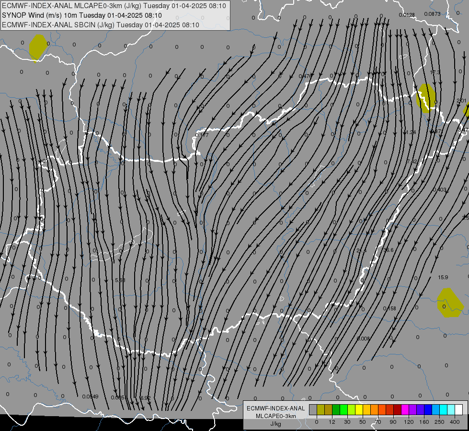Click the map value 0.0128

(407, 15)
